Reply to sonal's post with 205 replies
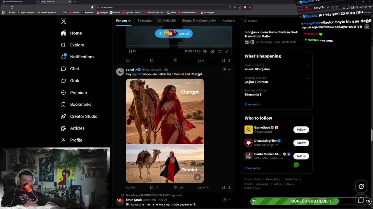The image size is (373, 209). [x=131, y=188]
